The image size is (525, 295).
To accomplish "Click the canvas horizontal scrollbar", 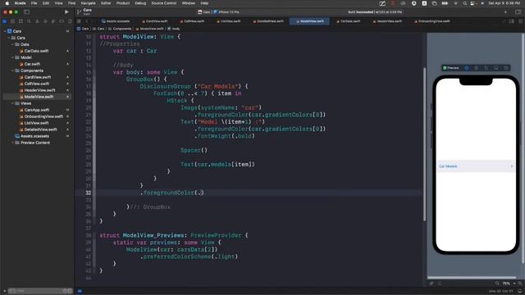I will (472, 277).
